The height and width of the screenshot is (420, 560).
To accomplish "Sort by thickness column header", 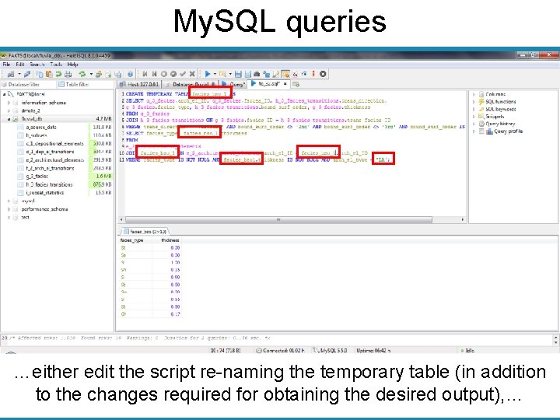I will (166, 240).
